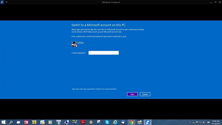Launch Thunderbird mail from the taskbar
Image resolution: width=222 pixels, height=125 pixels.
point(123,122)
